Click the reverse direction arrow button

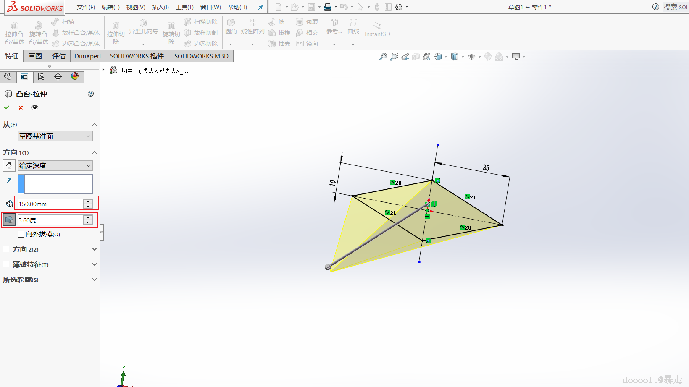[x=9, y=165]
